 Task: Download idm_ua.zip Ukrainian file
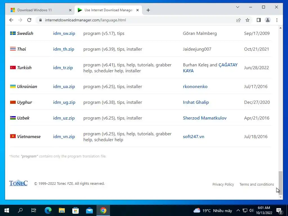coord(64,87)
